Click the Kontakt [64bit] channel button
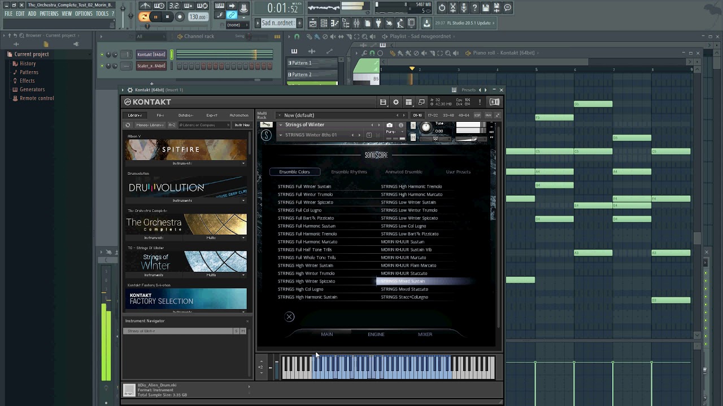Image resolution: width=723 pixels, height=406 pixels. pos(151,55)
